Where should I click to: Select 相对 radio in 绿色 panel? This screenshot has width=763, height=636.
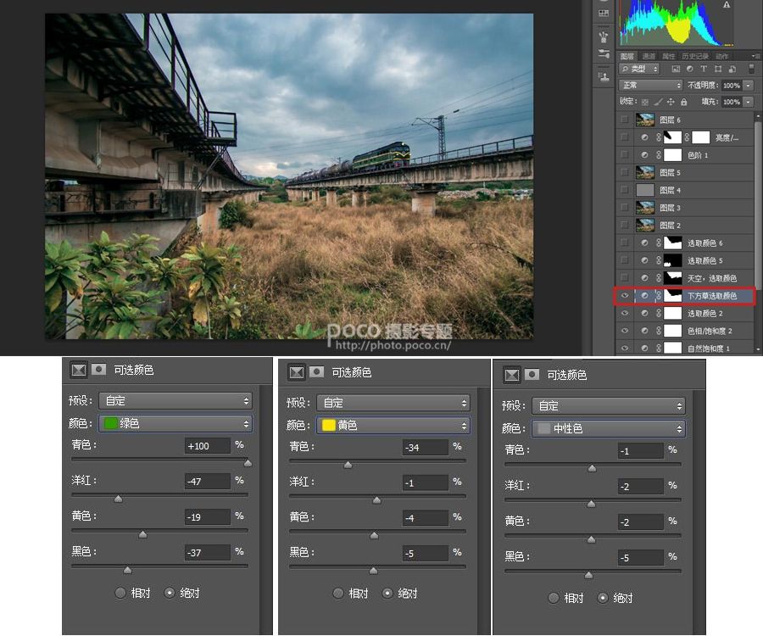pos(120,593)
